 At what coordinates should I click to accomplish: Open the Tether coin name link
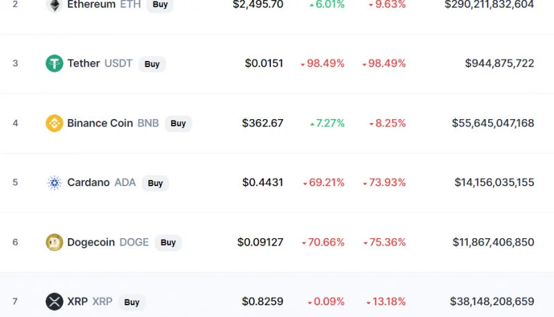tap(84, 64)
